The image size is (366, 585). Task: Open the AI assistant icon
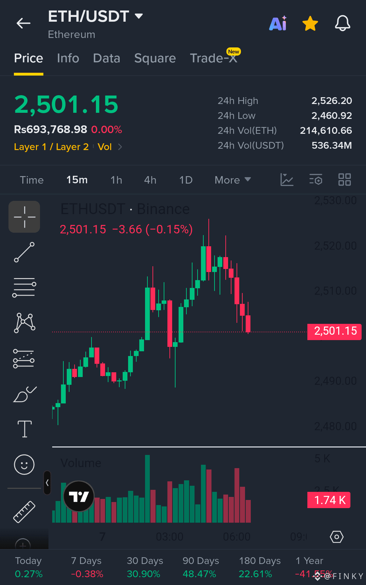(x=278, y=23)
